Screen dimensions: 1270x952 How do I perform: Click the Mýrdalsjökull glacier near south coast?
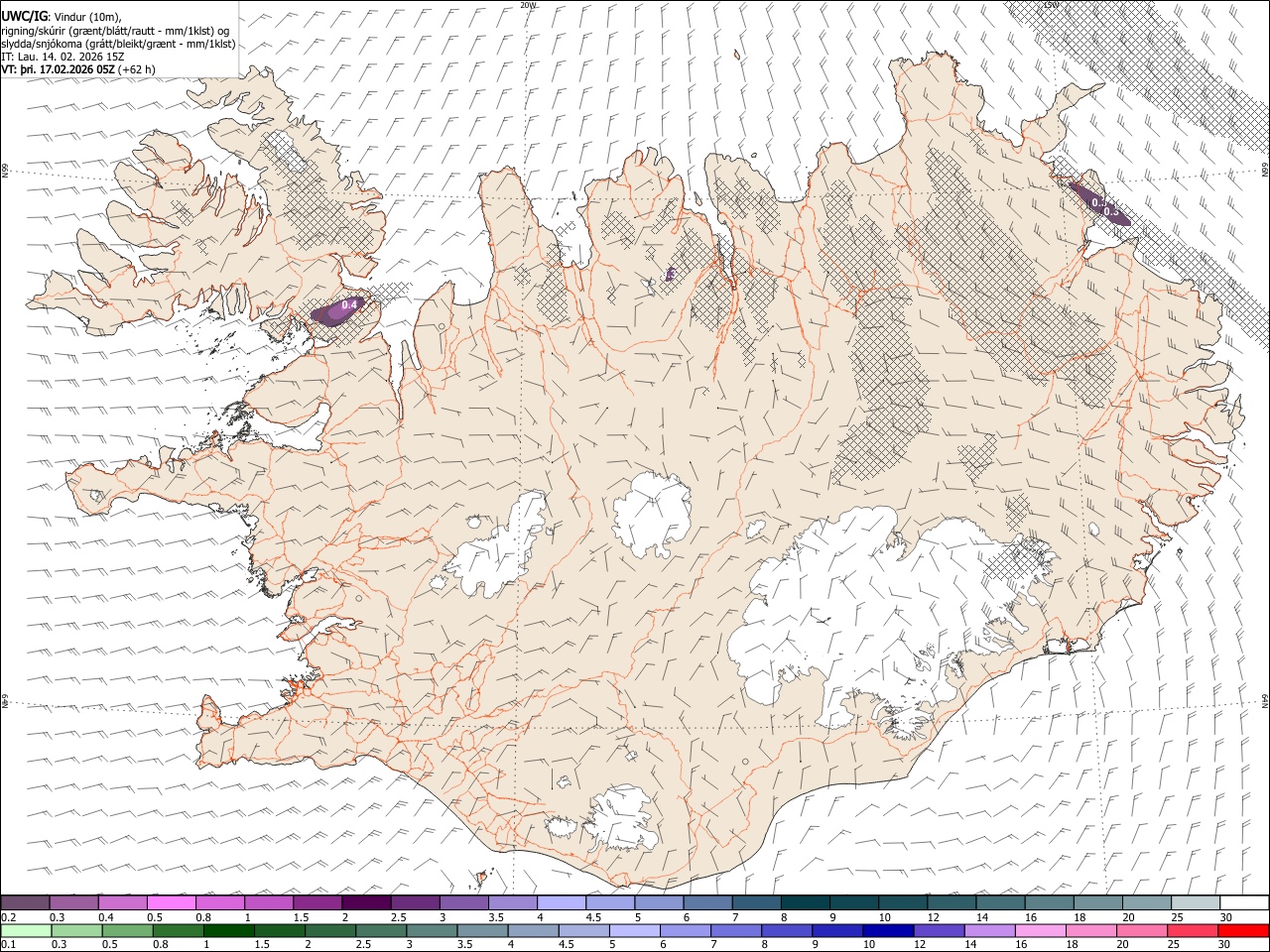click(x=623, y=818)
